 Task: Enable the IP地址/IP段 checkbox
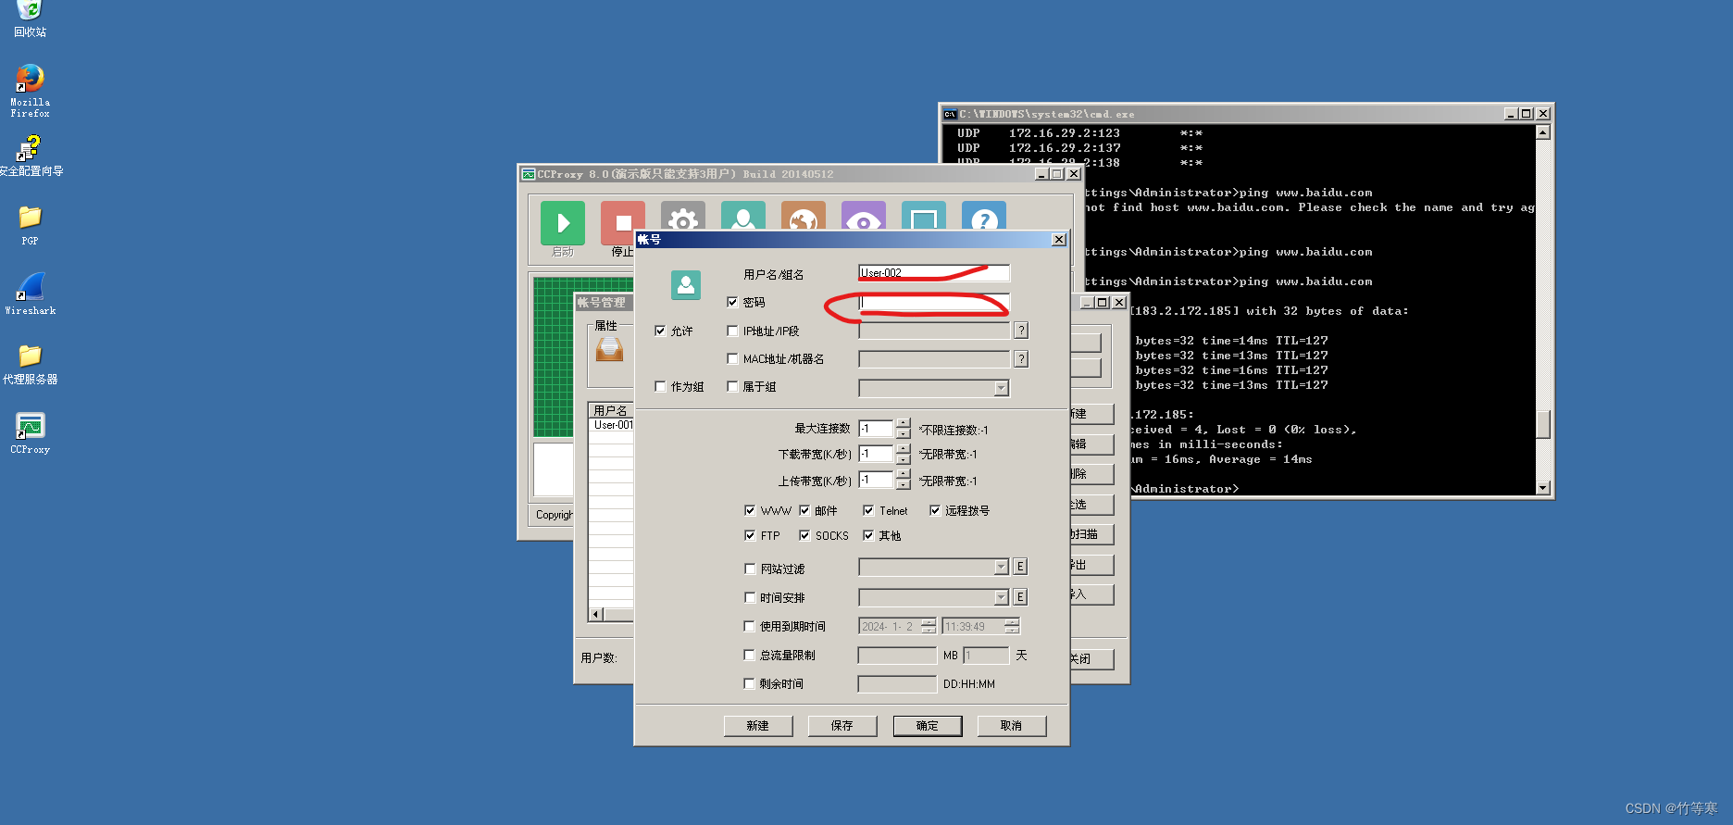[x=732, y=331]
